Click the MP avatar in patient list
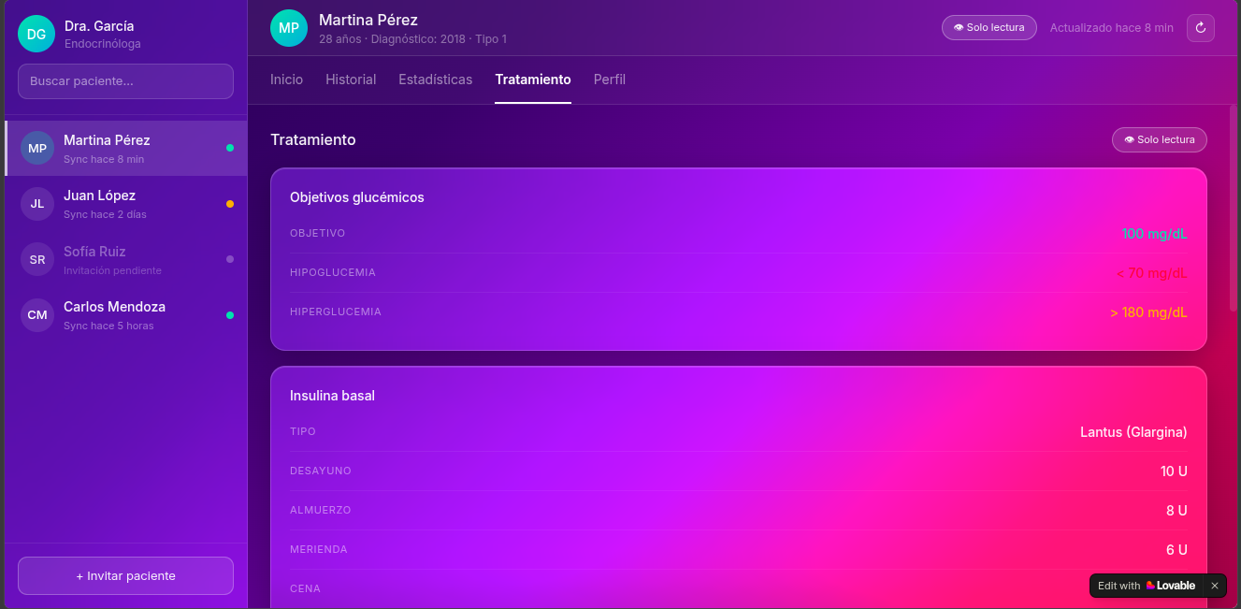1241x609 pixels. [37, 149]
